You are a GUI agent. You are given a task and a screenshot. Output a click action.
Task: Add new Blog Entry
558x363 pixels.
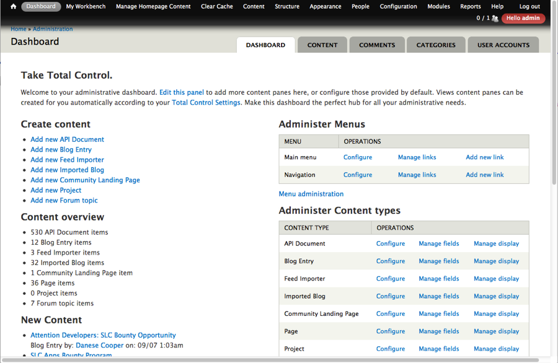pos(61,149)
